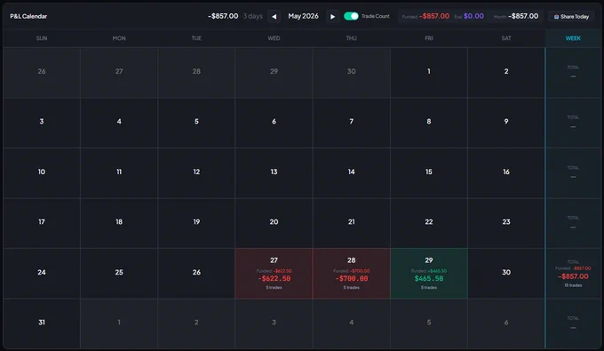604x351 pixels.
Task: Click the P&L Calendar title
Action: coord(28,16)
